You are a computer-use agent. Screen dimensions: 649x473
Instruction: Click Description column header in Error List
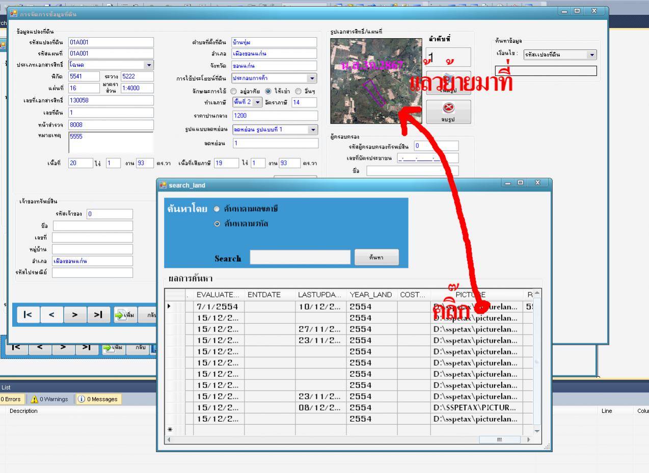[x=23, y=411]
